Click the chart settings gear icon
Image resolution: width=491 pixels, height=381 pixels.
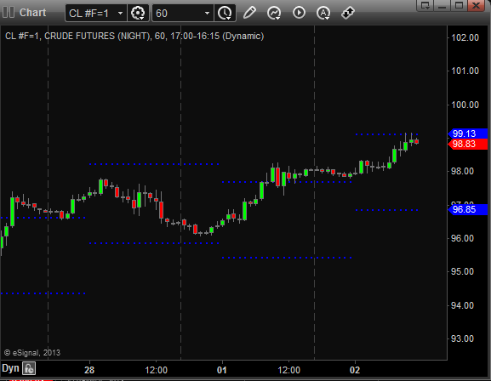pos(138,13)
